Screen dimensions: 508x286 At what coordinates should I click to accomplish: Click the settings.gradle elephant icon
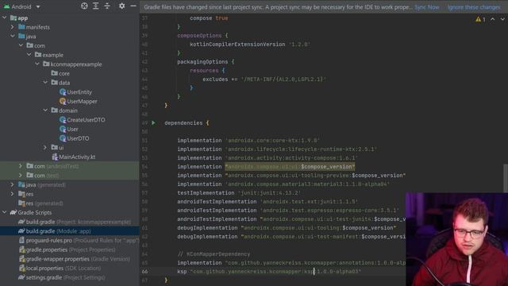pyautogui.click(x=21, y=277)
